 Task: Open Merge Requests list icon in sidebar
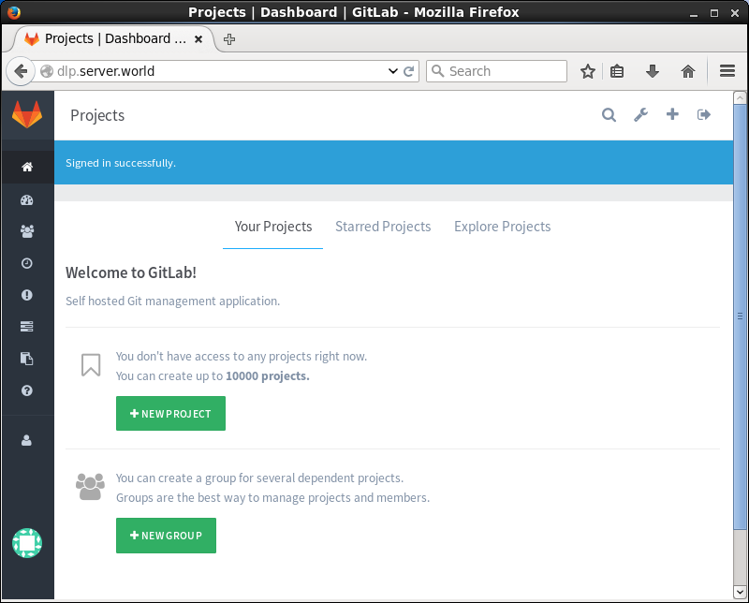27,327
